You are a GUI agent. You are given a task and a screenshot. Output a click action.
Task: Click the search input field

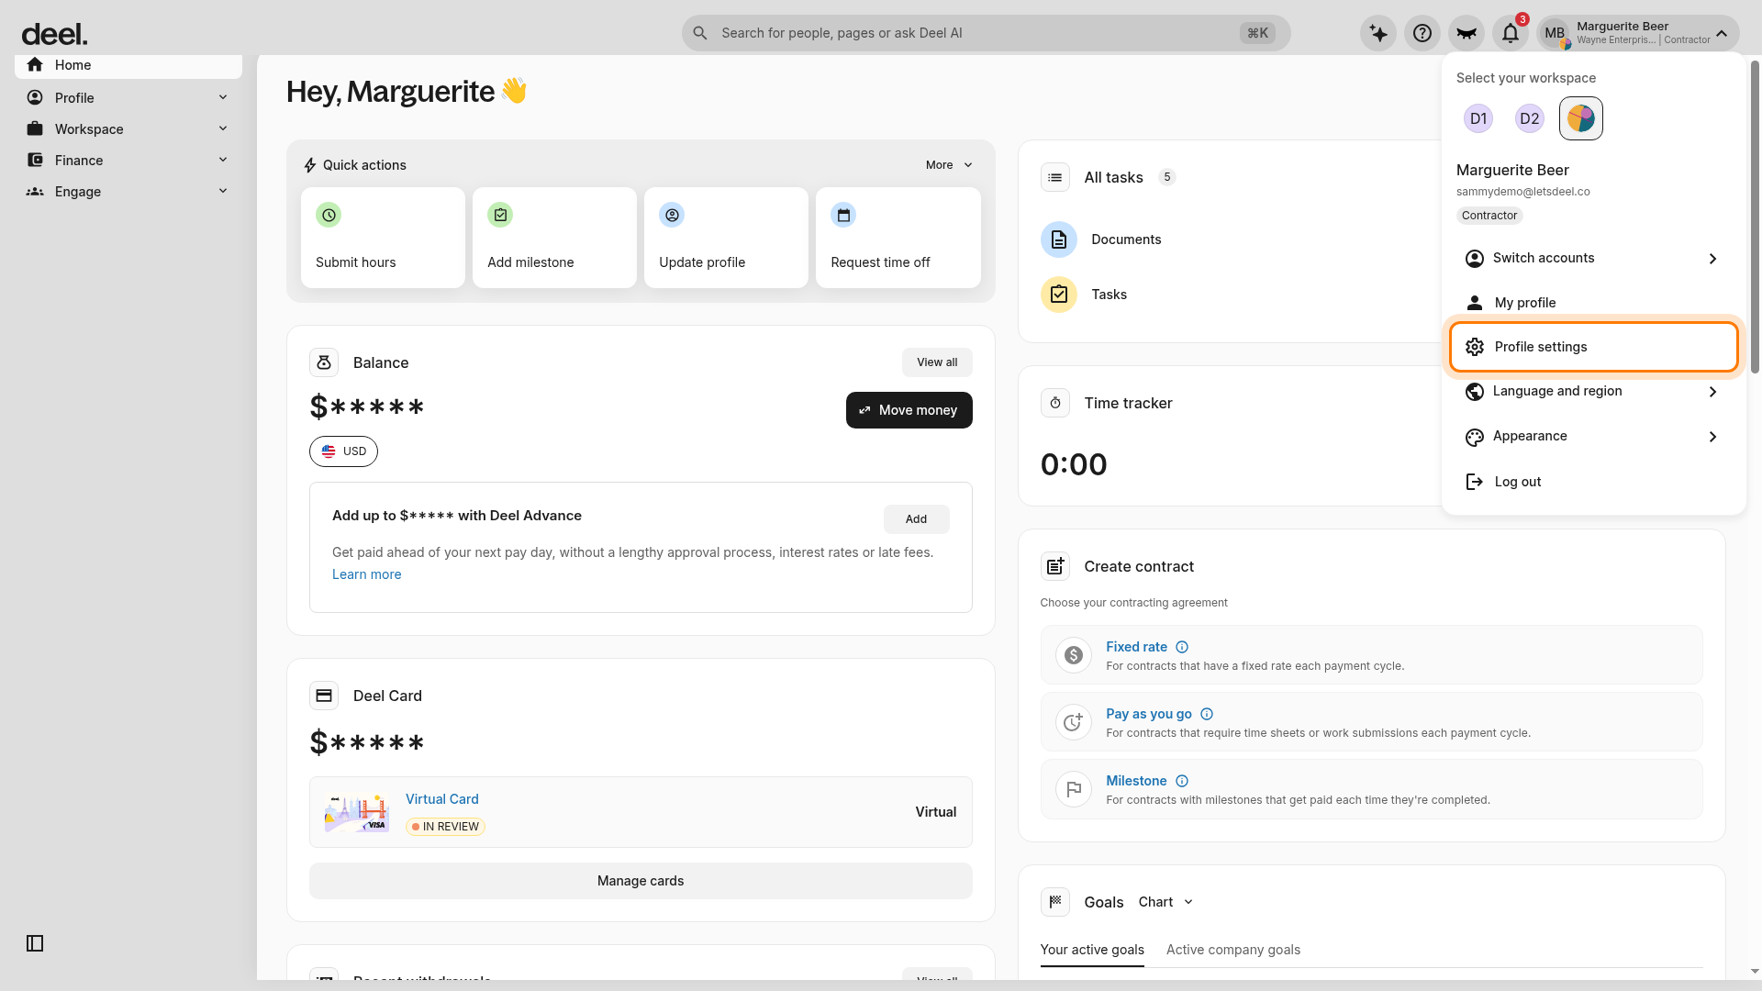point(986,33)
